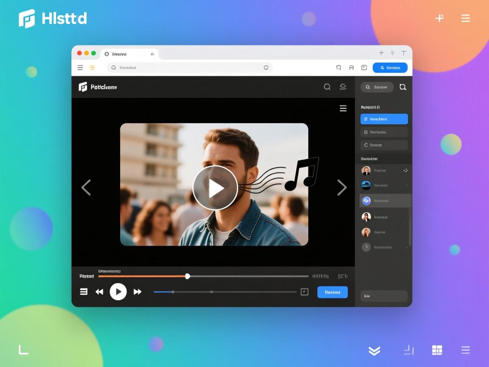Click the round white play button in the bottom bar
This screenshot has width=489, height=367.
tap(118, 292)
